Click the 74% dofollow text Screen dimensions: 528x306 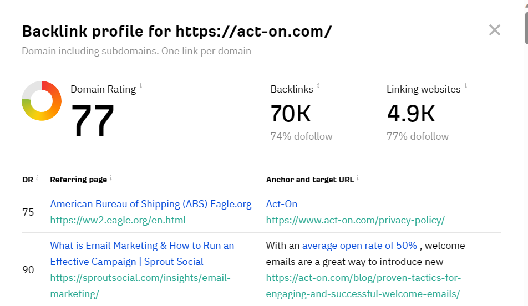coord(301,136)
